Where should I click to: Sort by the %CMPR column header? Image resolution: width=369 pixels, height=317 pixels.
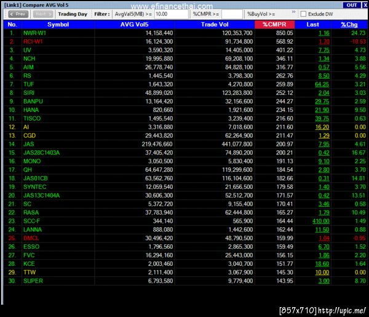click(274, 25)
